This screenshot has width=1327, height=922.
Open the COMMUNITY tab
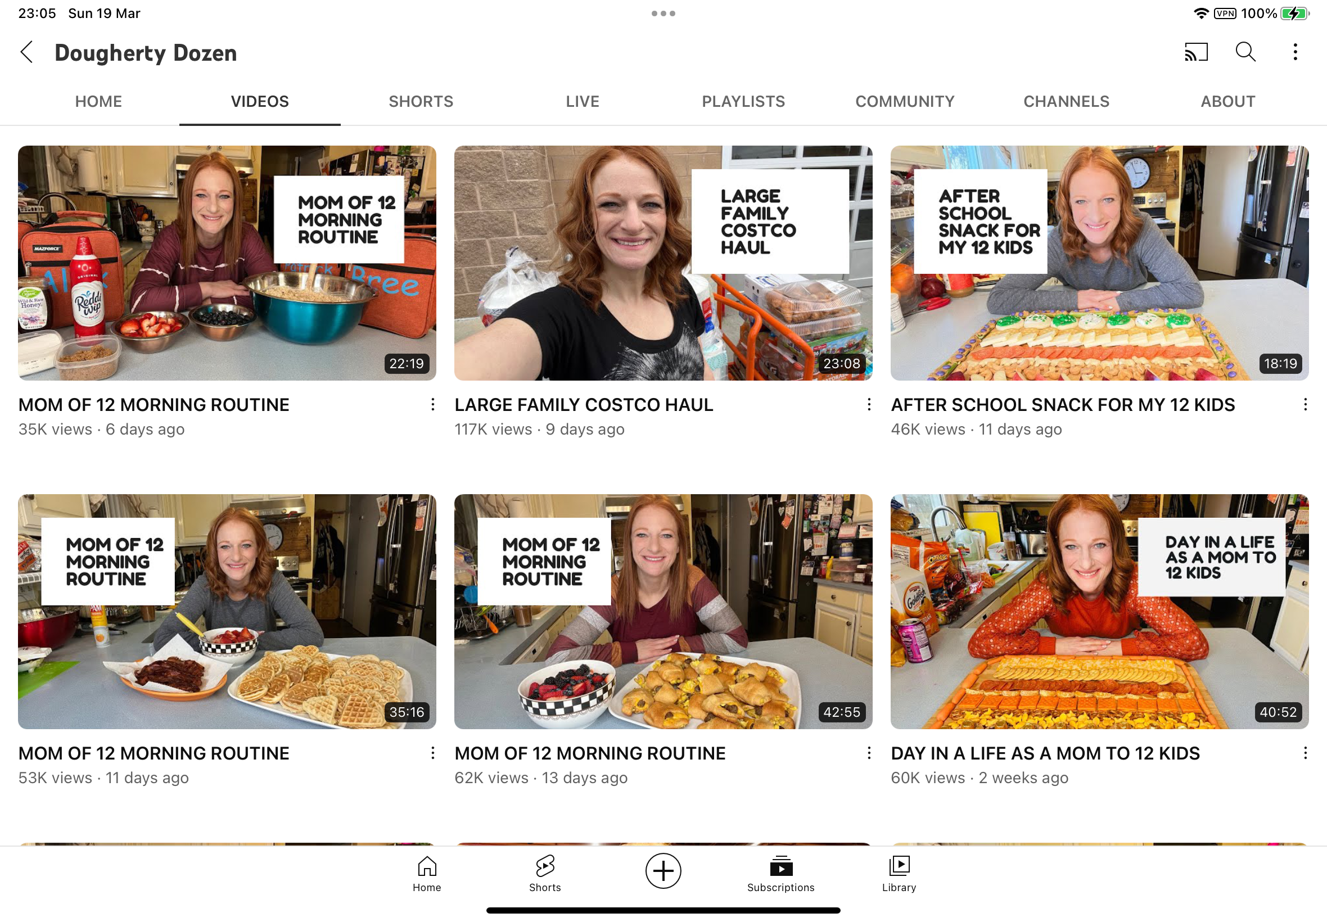(x=905, y=102)
